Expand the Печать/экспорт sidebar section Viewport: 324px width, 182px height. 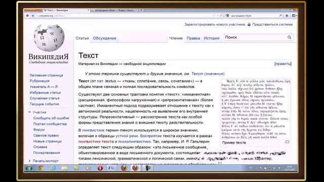[x=29, y=161]
